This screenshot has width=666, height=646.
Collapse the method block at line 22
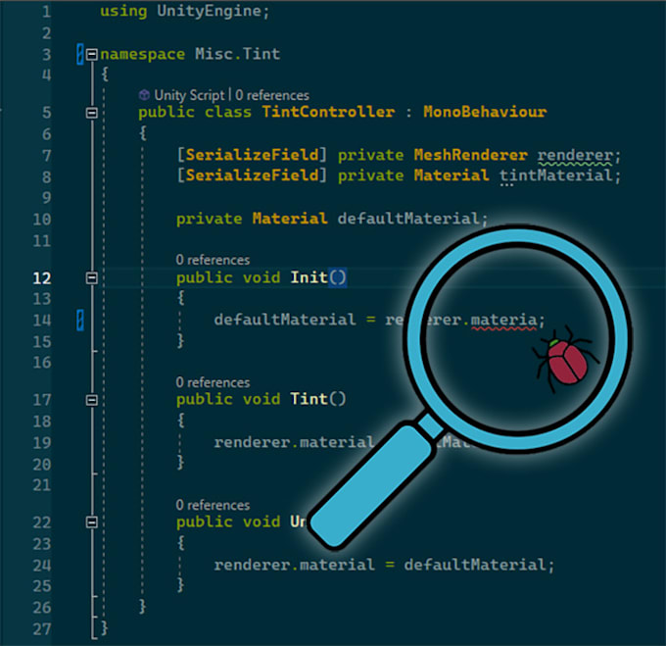92,522
